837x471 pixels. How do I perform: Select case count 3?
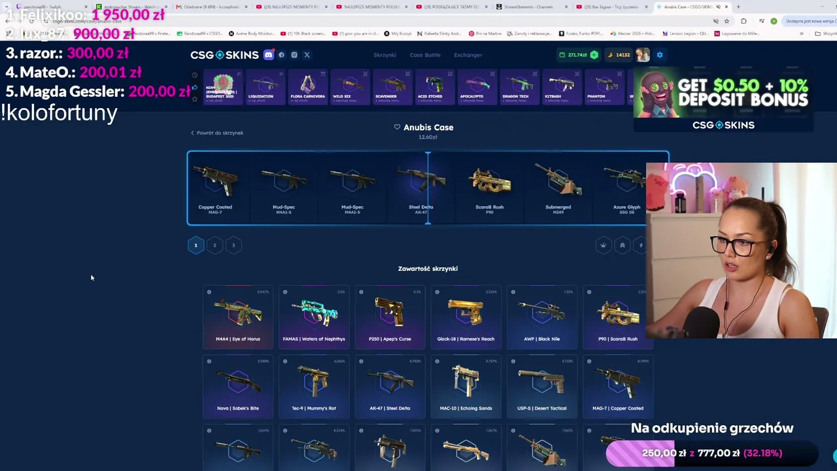coord(233,245)
